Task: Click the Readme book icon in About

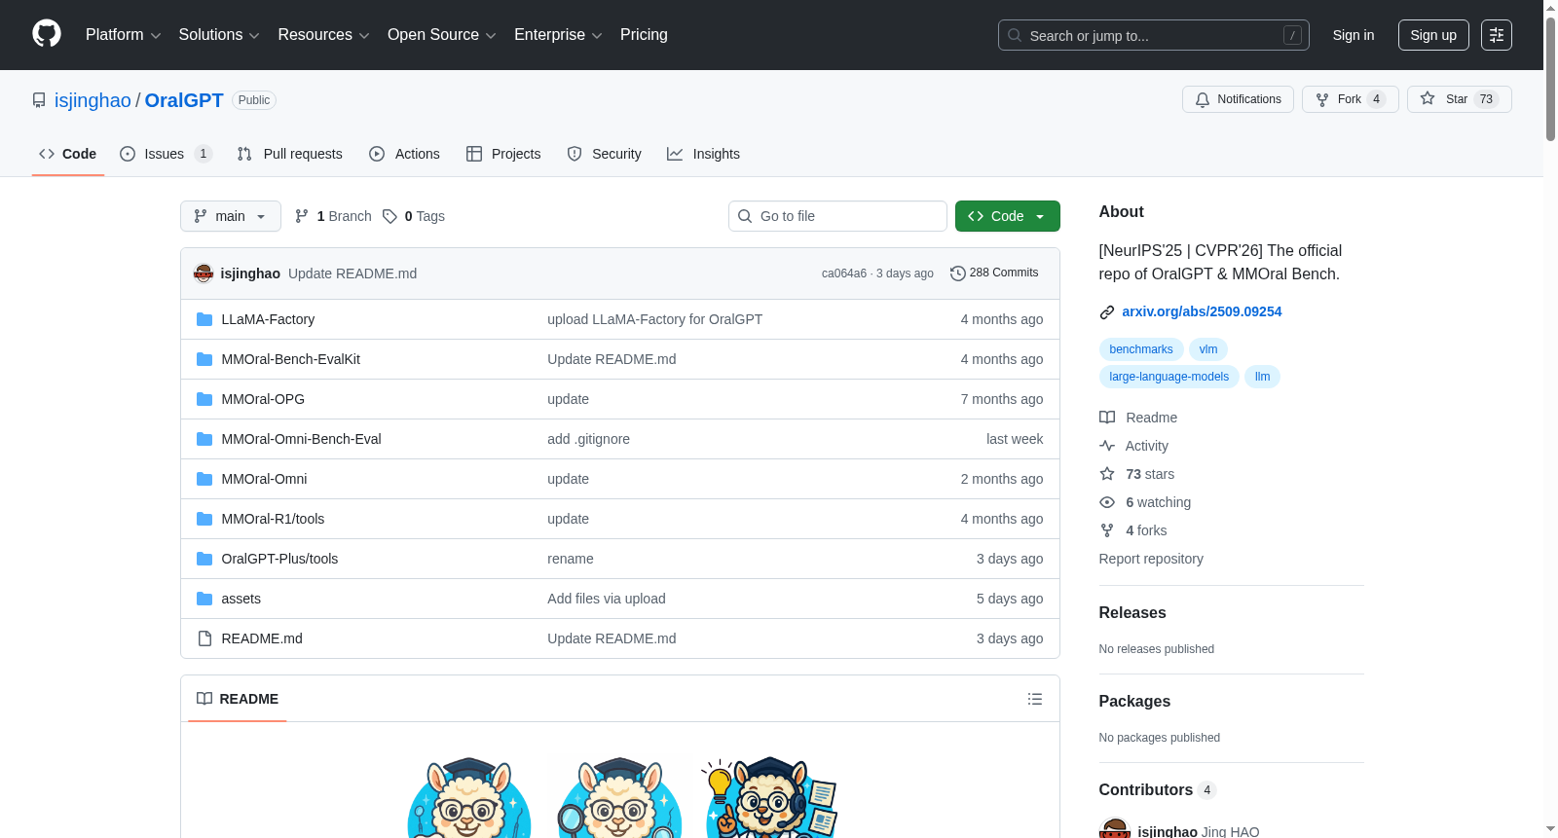Action: (1107, 418)
